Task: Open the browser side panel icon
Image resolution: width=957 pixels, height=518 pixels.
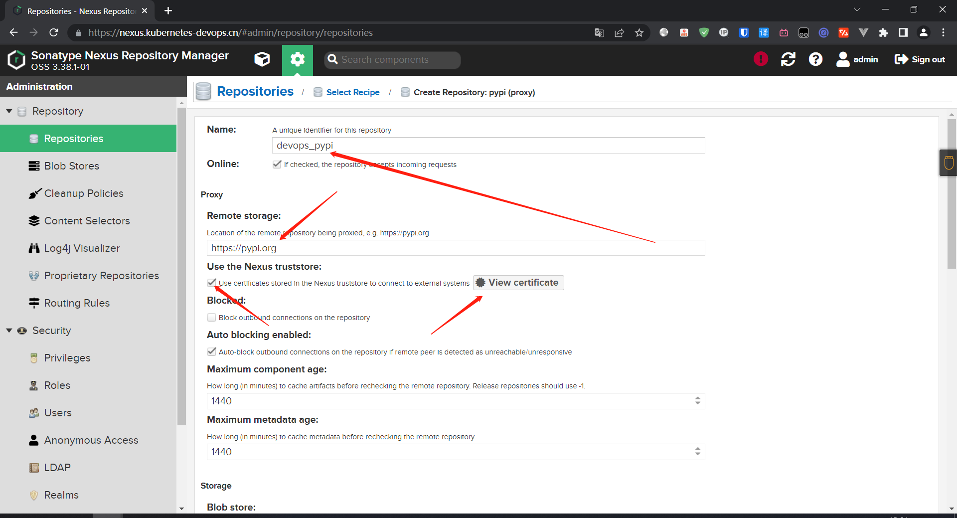Action: tap(903, 32)
